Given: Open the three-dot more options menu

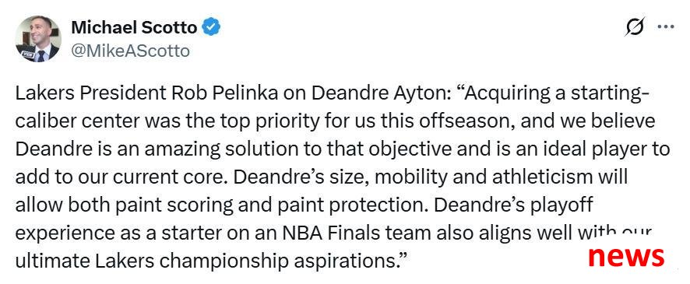Looking at the screenshot, I should [665, 26].
